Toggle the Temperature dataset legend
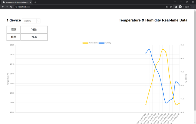The width and height of the screenshot is (196, 124). pos(90,43)
